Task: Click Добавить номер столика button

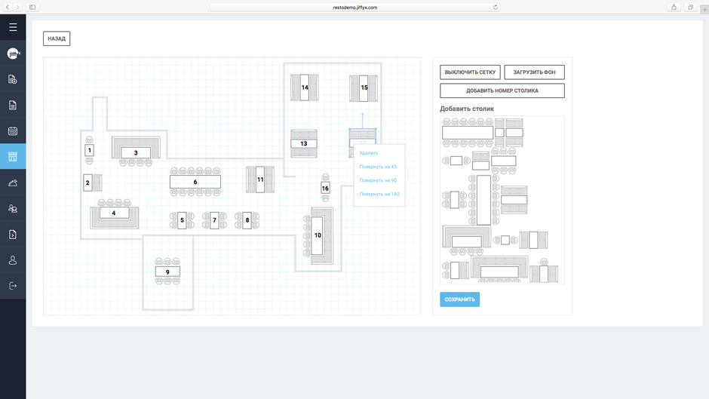Action: (502, 91)
